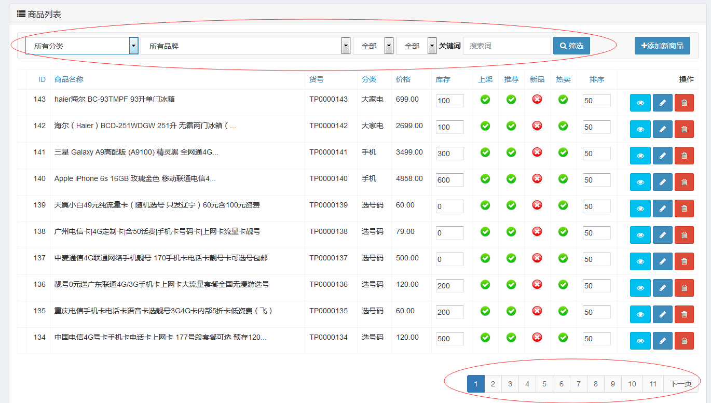
Task: Edit product 140 via the pencil icon
Action: pyautogui.click(x=662, y=182)
